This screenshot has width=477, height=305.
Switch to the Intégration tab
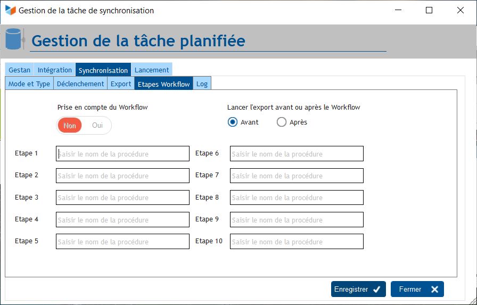(x=55, y=70)
